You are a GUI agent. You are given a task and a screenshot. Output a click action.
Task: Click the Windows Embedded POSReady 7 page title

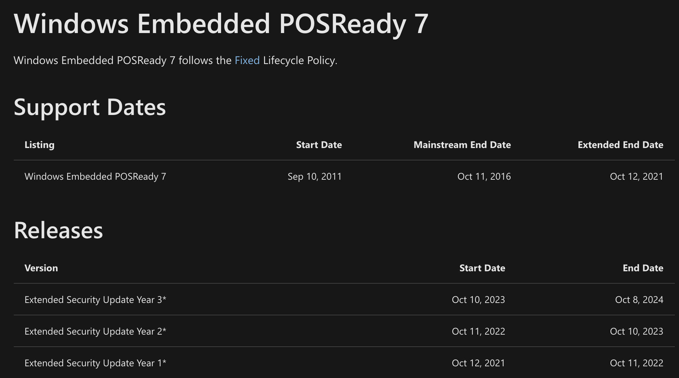[x=221, y=24]
